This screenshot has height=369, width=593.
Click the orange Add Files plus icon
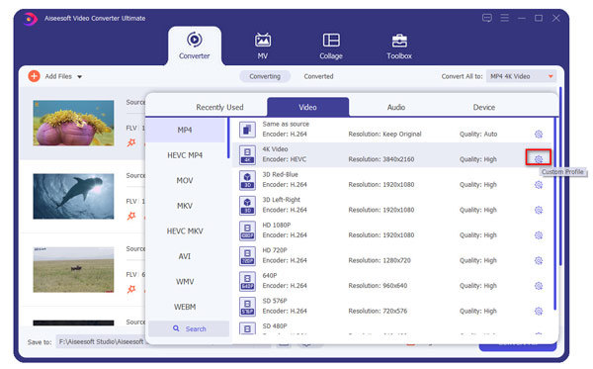34,76
